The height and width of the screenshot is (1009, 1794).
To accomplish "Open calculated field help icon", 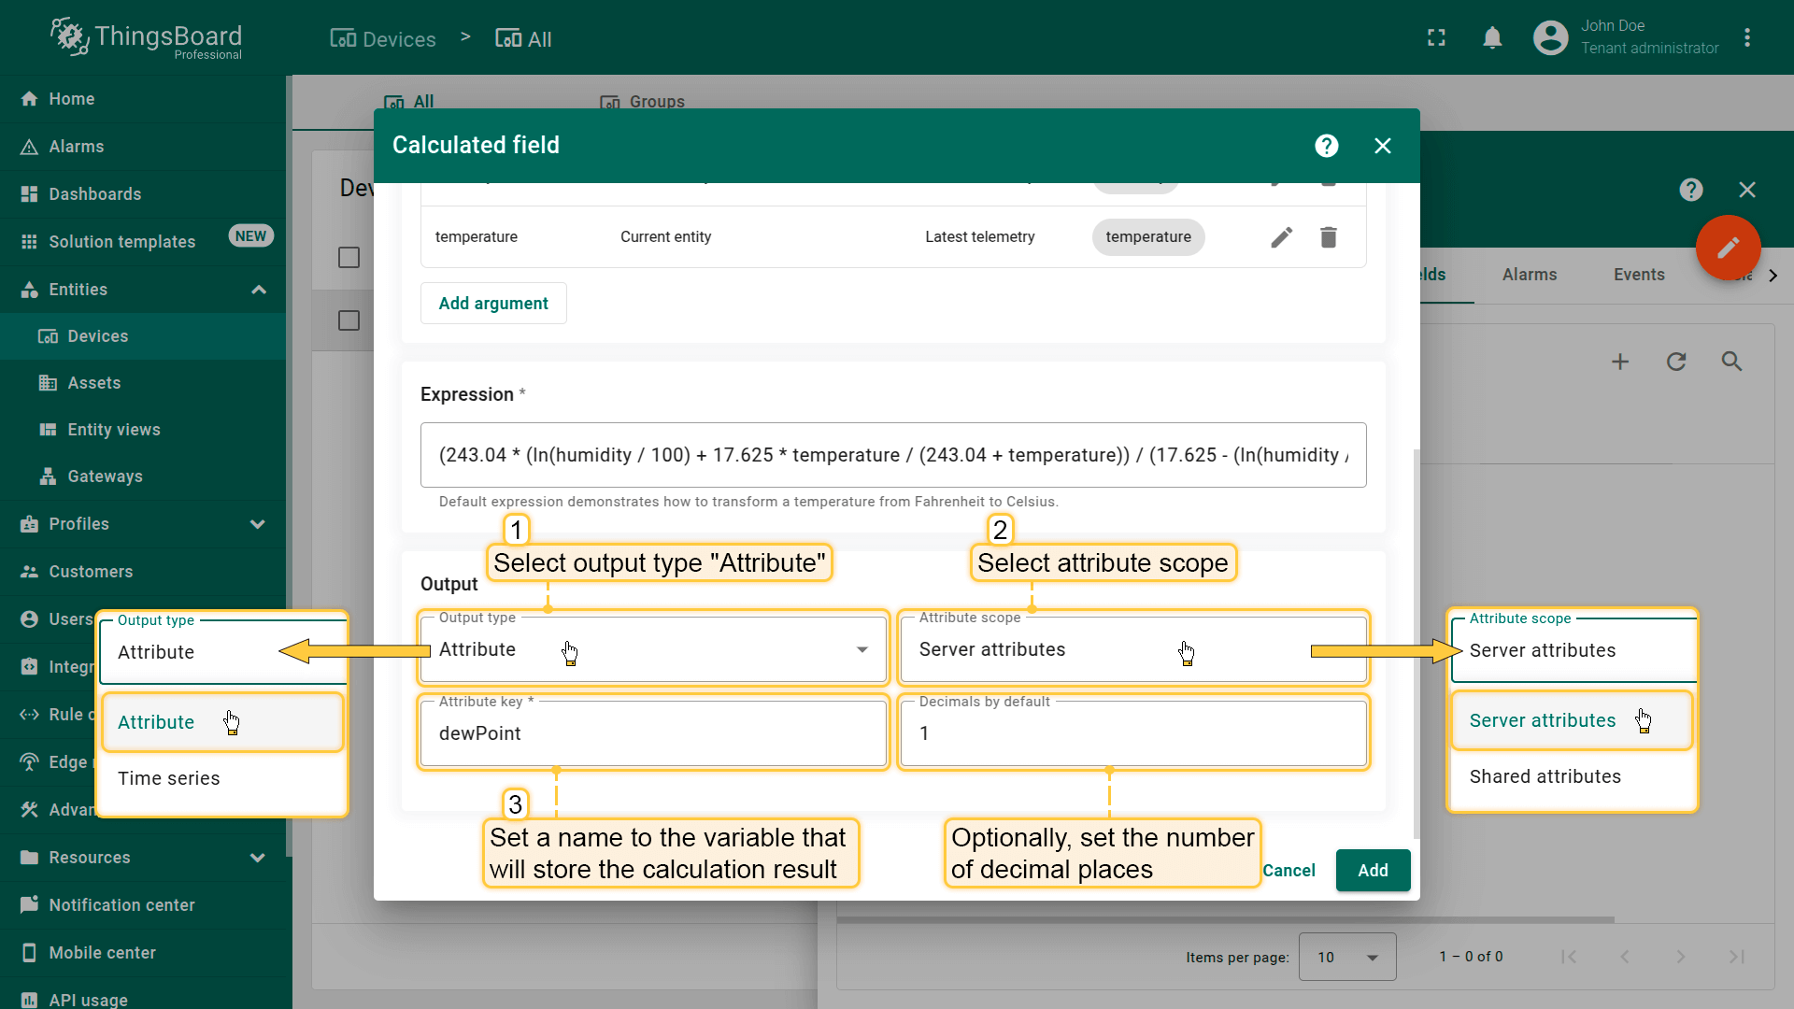I will 1326,146.
